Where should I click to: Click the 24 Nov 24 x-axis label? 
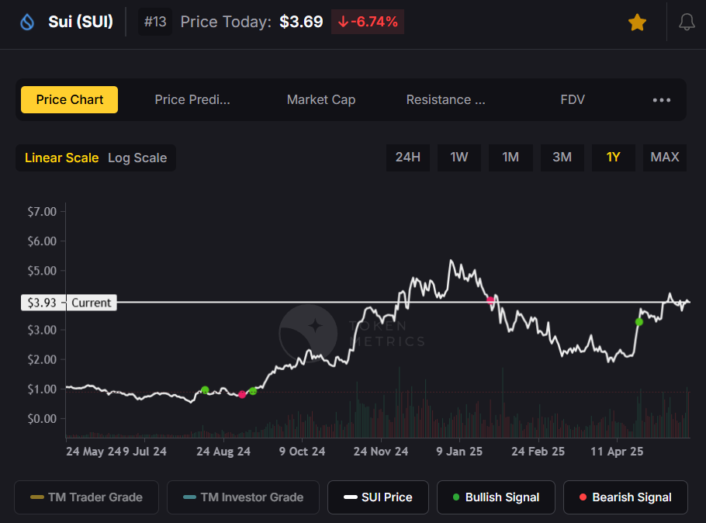[x=381, y=452]
